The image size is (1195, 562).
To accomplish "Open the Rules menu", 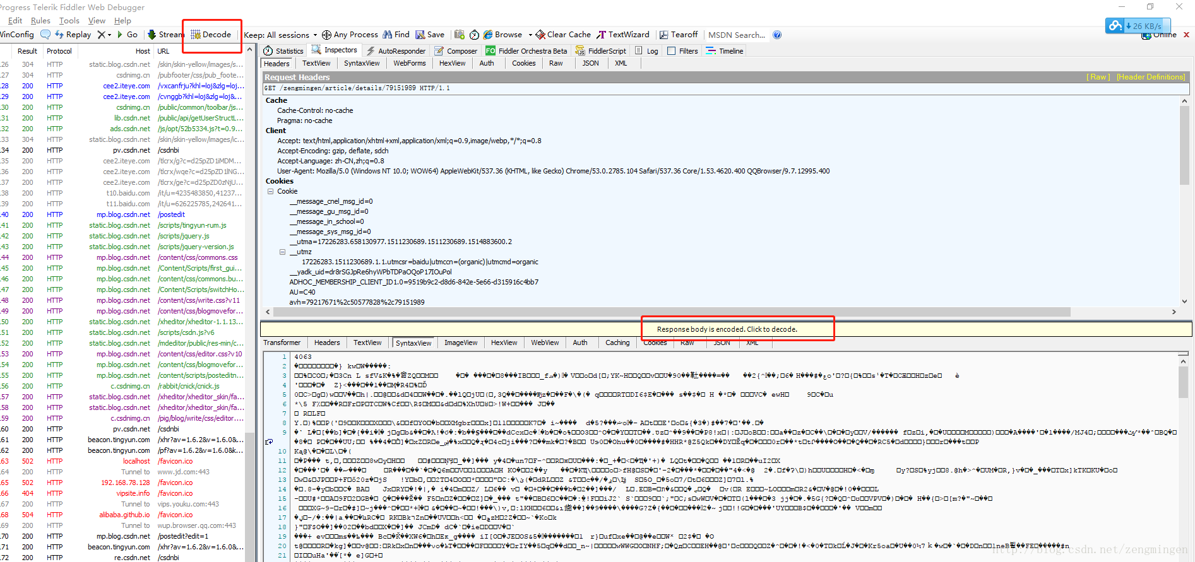I will coord(40,21).
